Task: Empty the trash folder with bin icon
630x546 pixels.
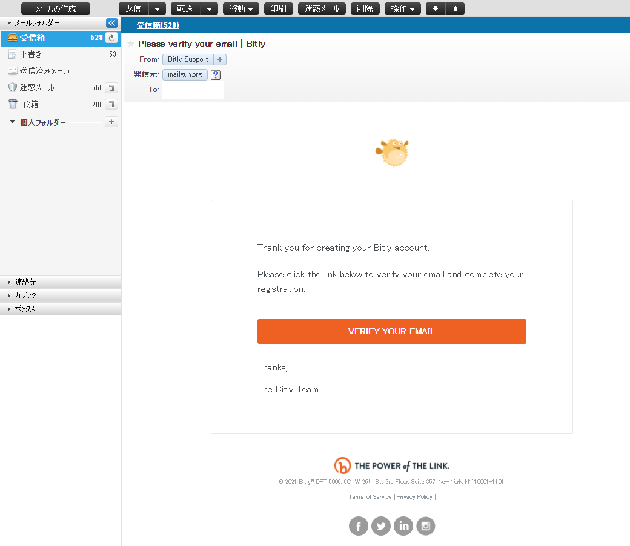Action: pos(111,104)
